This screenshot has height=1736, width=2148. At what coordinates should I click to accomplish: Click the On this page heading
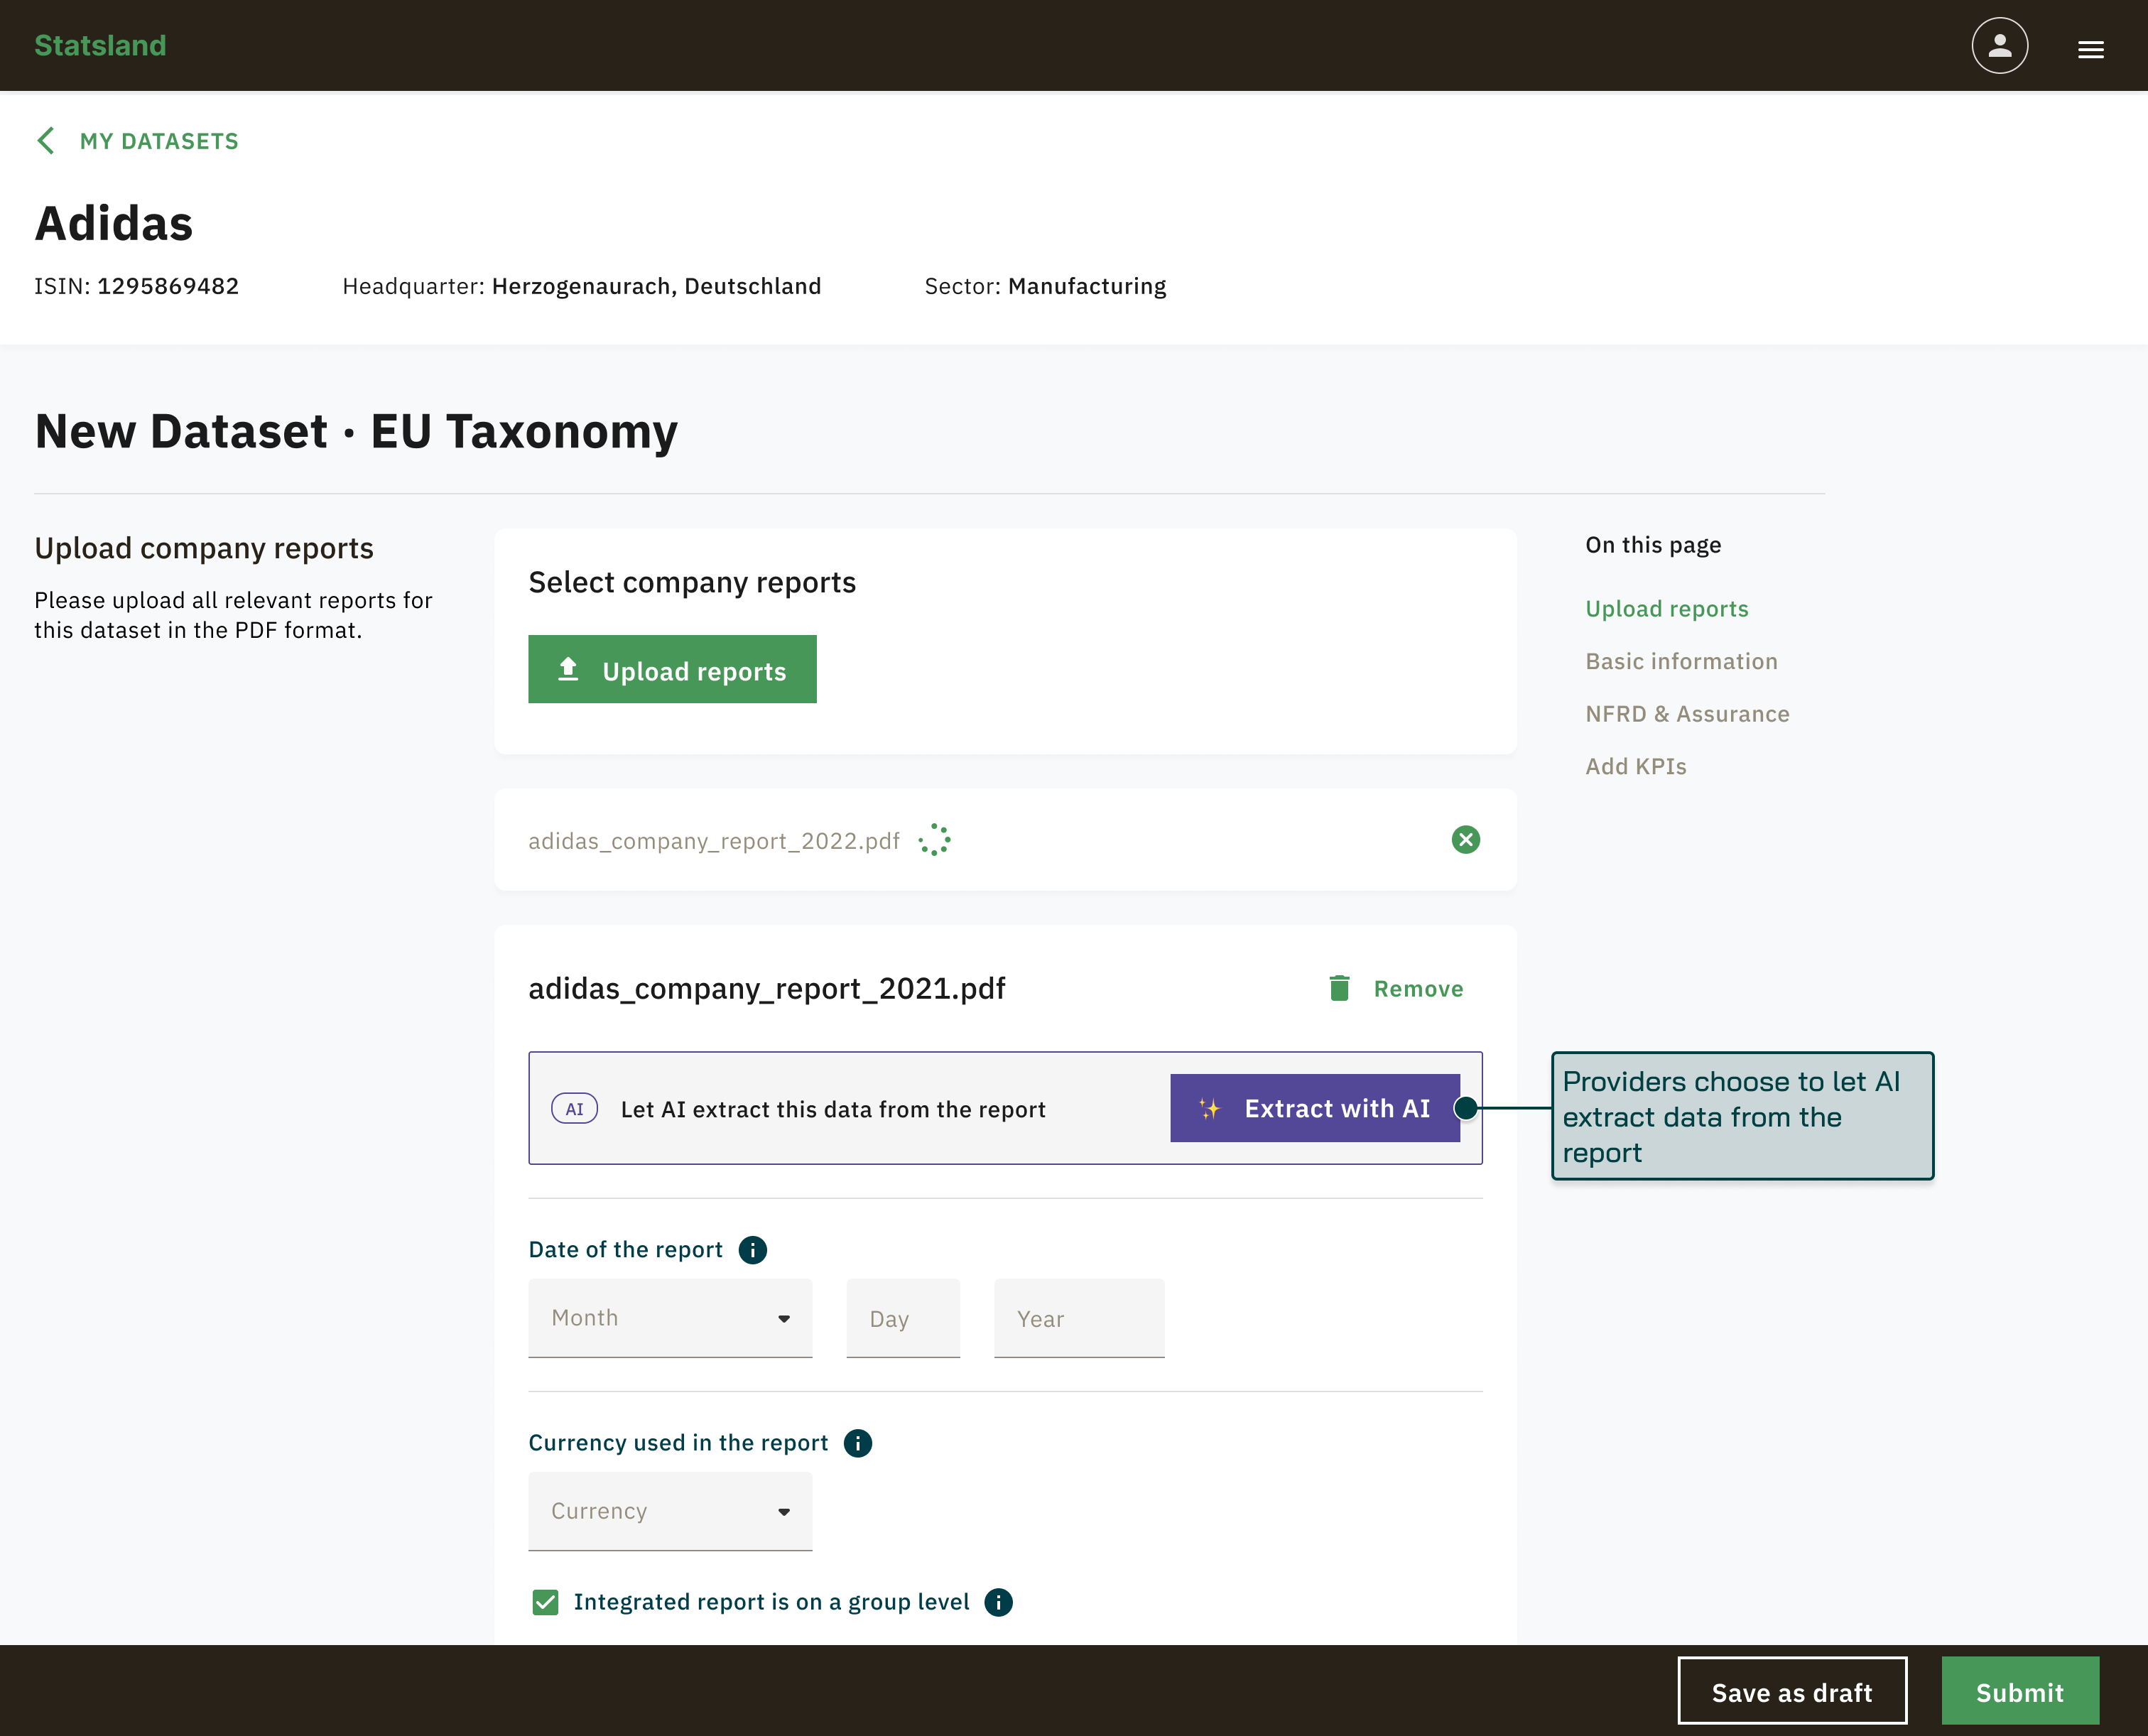pos(1653,545)
